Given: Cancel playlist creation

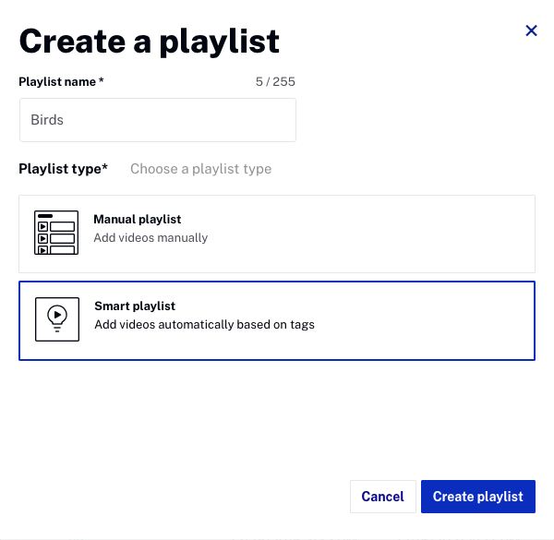Looking at the screenshot, I should tap(382, 497).
